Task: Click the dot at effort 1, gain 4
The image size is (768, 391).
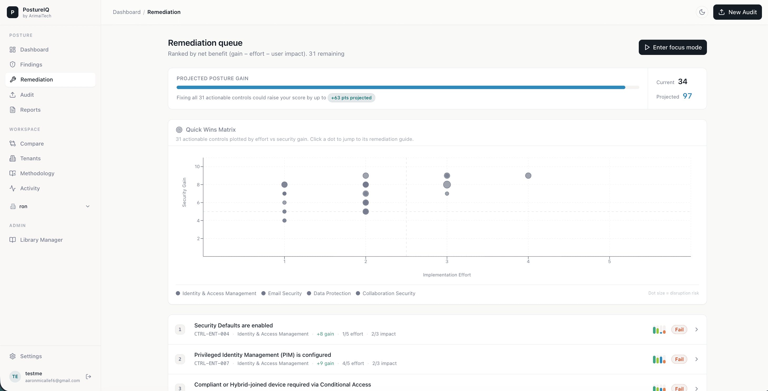Action: pyautogui.click(x=285, y=220)
